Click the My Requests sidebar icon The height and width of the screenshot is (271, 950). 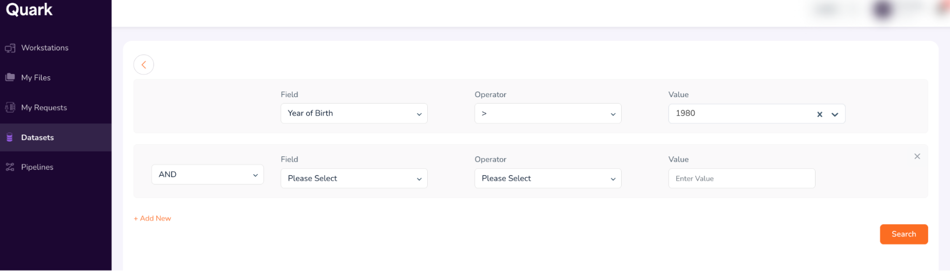pyautogui.click(x=10, y=108)
